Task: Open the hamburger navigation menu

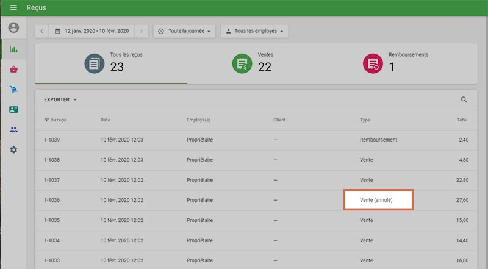Action: [13, 8]
